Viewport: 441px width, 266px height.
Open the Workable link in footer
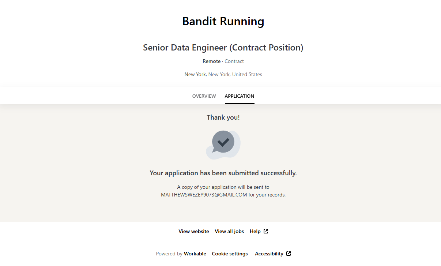pyautogui.click(x=195, y=254)
